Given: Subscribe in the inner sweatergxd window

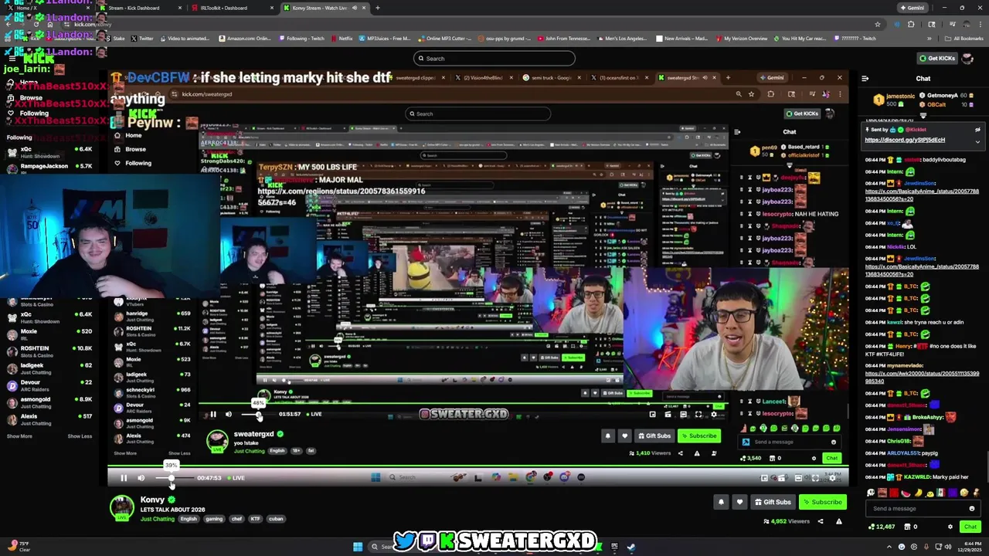Looking at the screenshot, I should [x=699, y=436].
